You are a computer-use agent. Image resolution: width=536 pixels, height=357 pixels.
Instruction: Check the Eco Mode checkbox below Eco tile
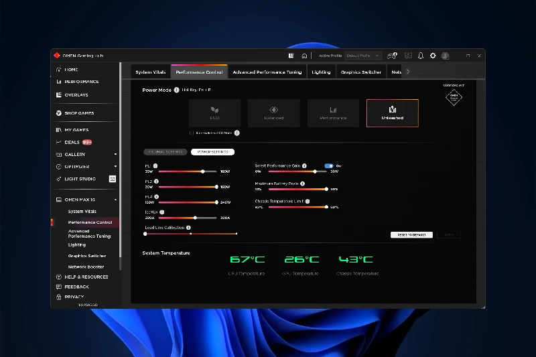[192, 133]
